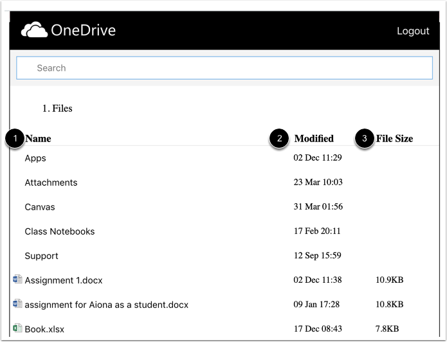Select assignment for Aiona as a student.docx

coord(107,305)
